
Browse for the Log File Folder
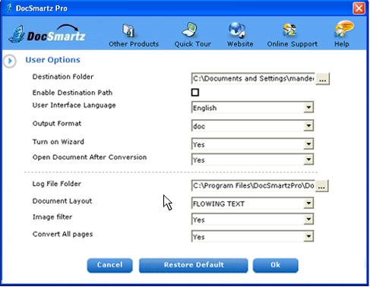(321, 186)
